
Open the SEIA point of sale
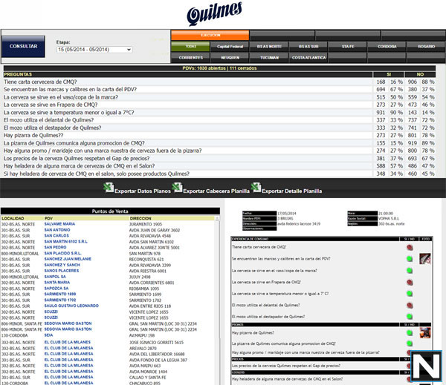[48, 335]
